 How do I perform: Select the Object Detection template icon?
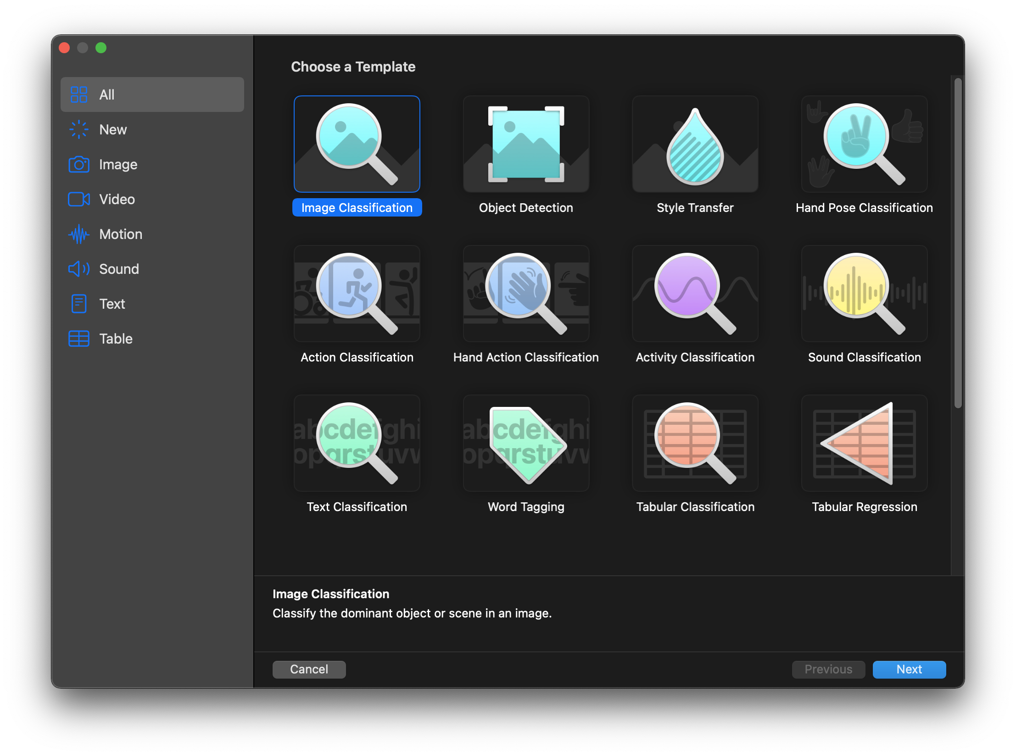tap(526, 144)
